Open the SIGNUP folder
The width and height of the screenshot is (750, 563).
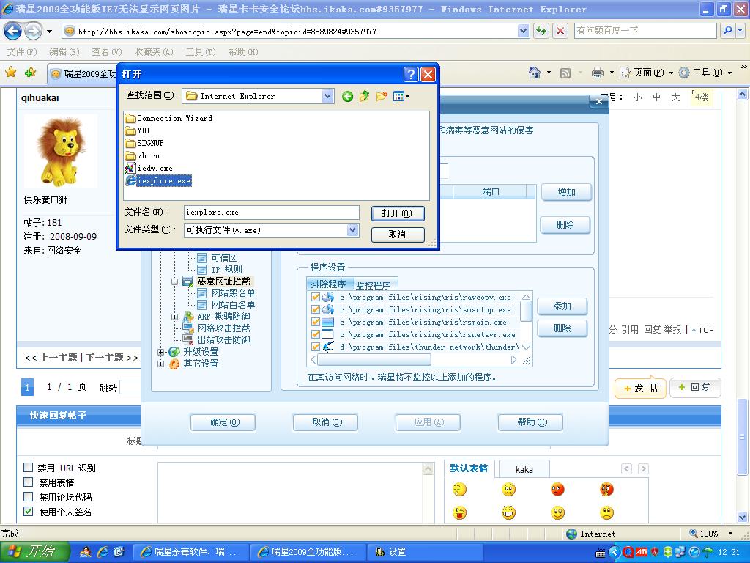[x=144, y=143]
